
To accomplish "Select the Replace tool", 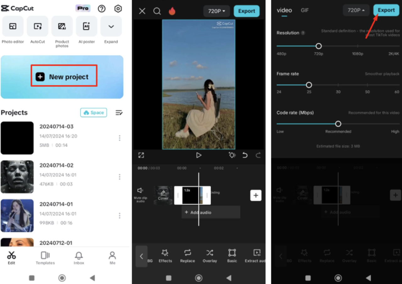I will 187,256.
